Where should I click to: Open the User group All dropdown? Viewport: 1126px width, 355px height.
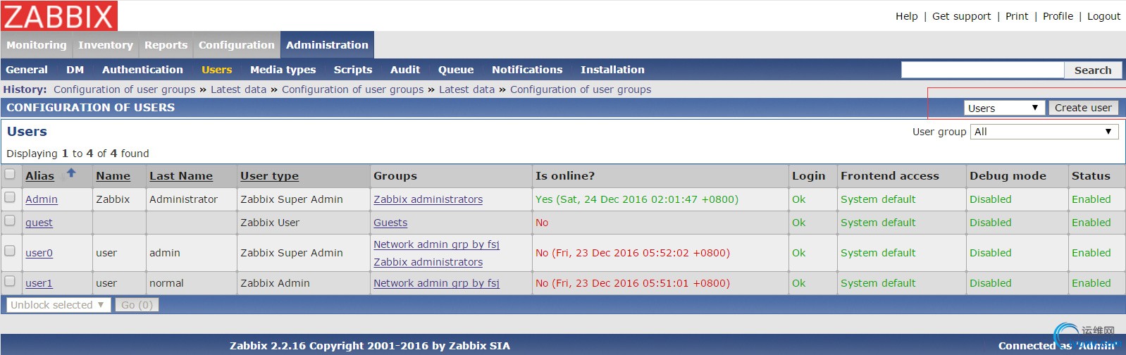click(x=1044, y=132)
